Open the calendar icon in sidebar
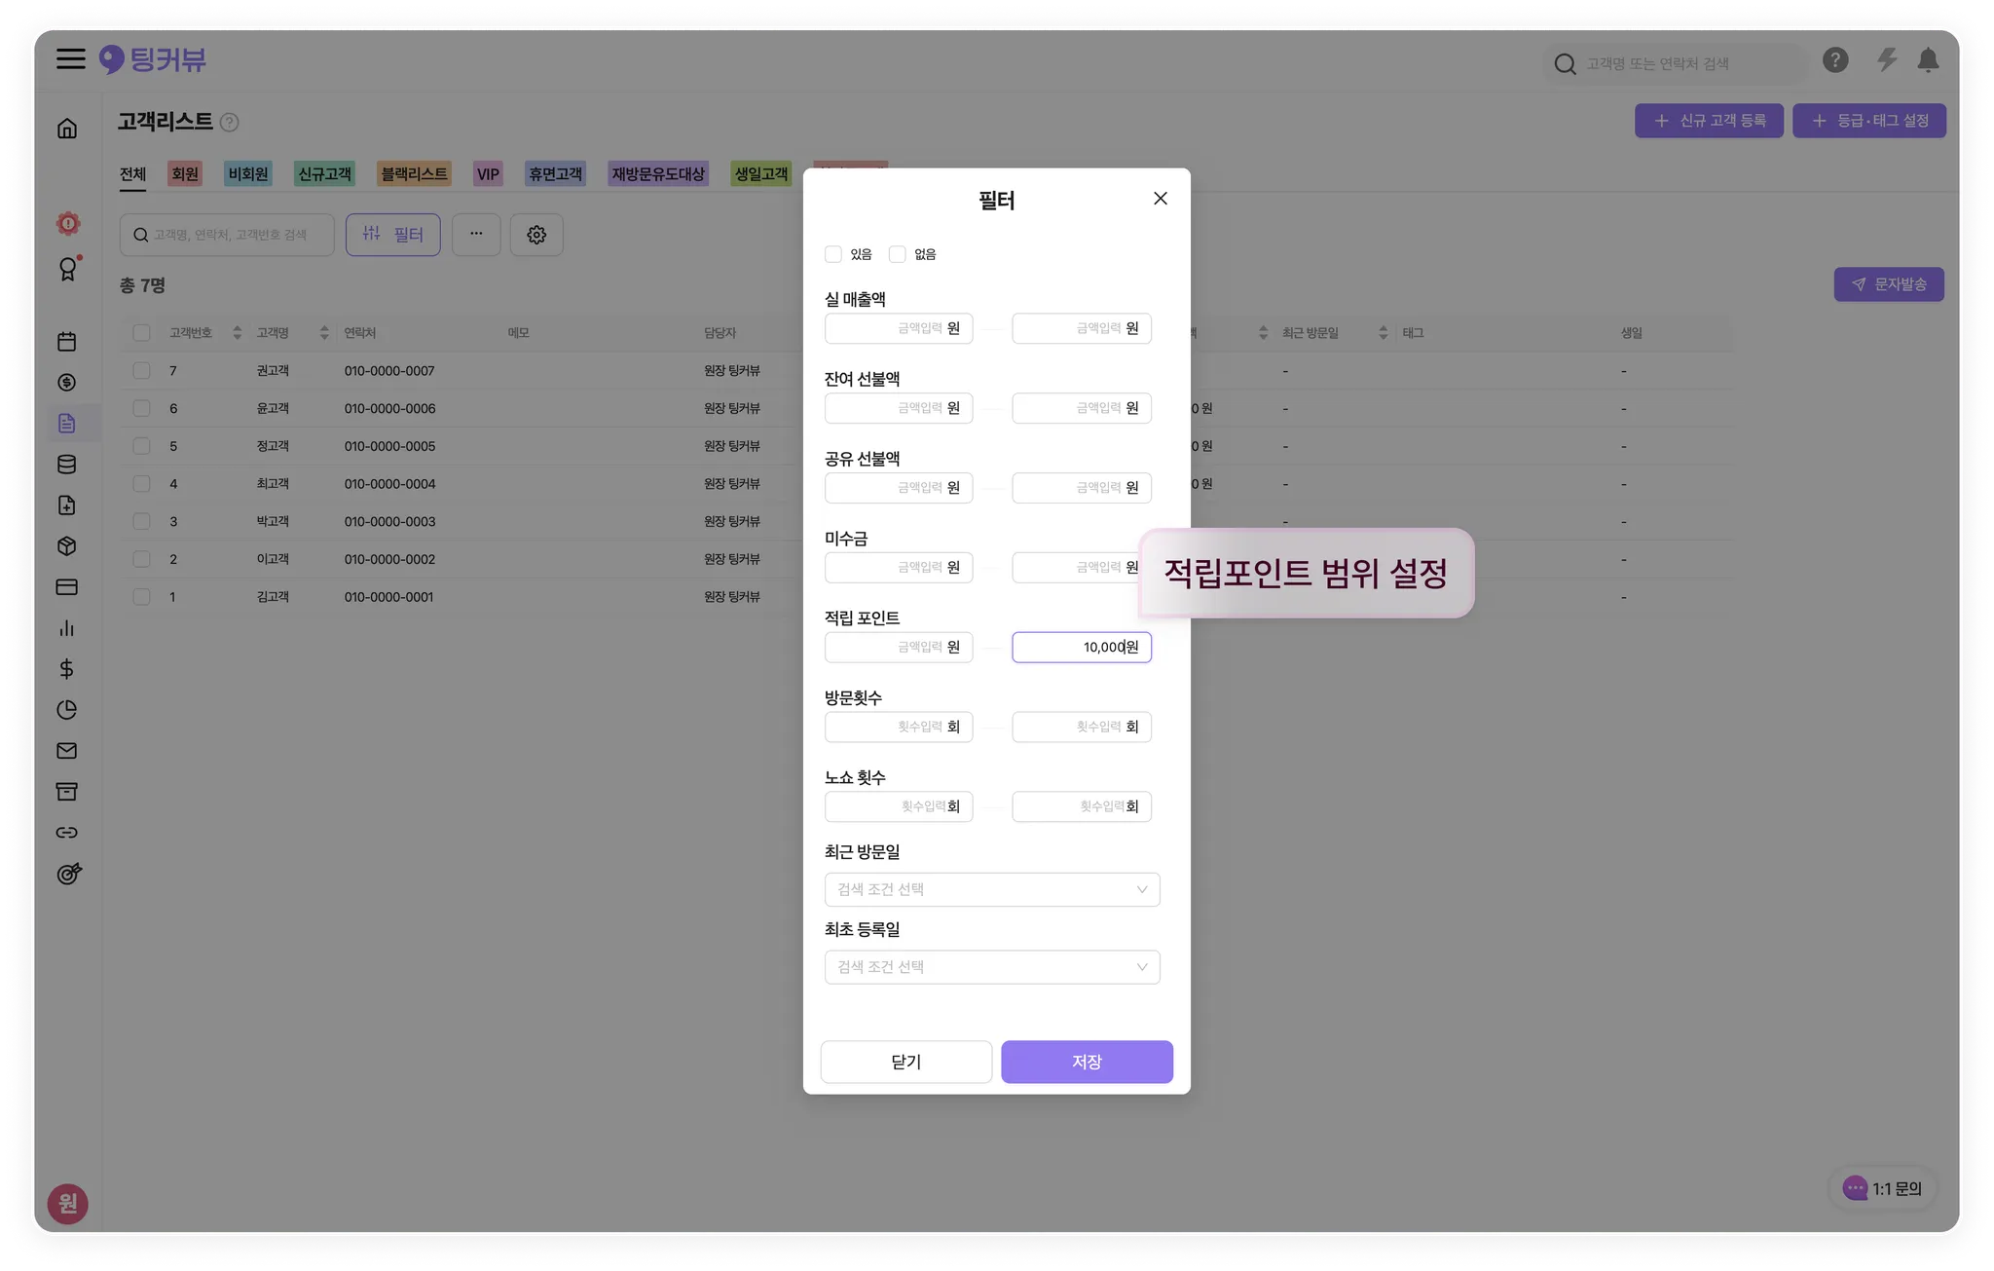The height and width of the screenshot is (1271, 1994). click(67, 342)
